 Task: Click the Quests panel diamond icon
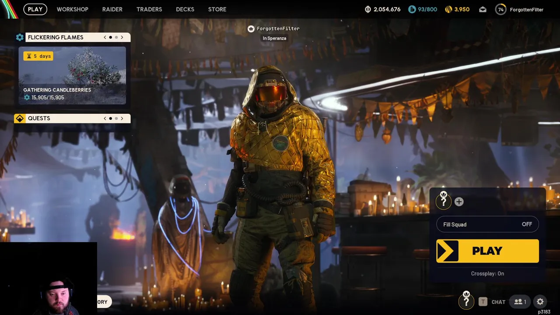tap(20, 118)
